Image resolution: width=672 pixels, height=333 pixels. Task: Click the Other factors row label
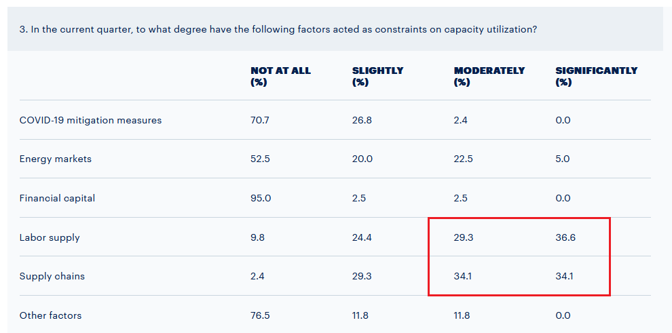[x=50, y=316]
